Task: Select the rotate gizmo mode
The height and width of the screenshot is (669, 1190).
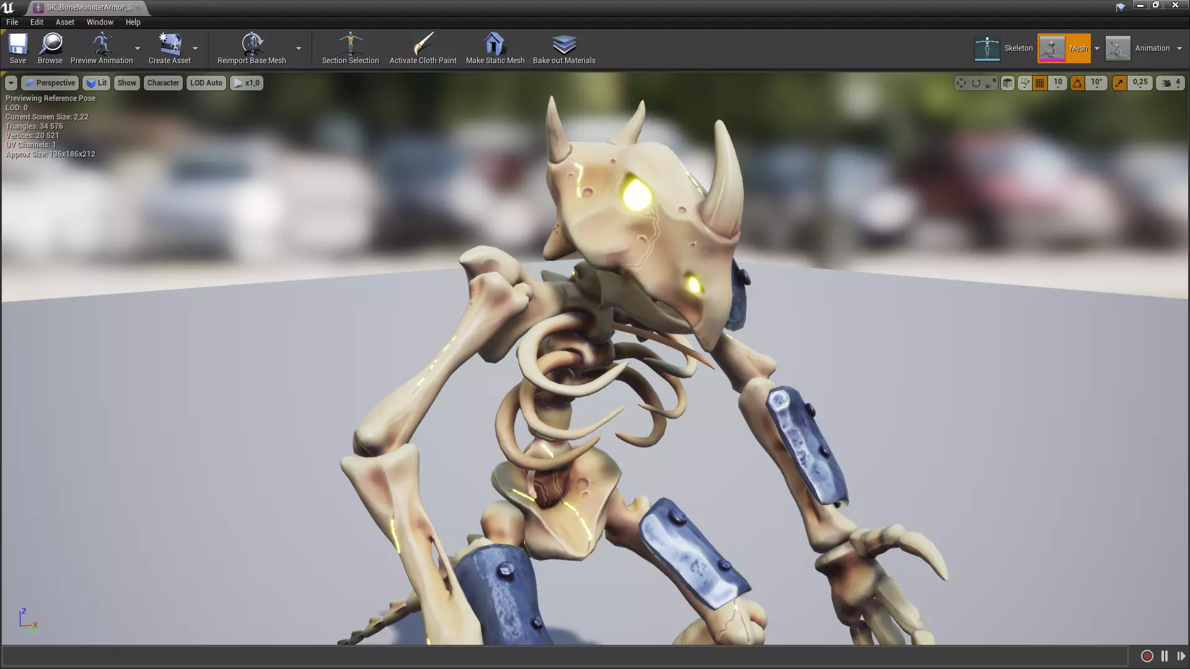Action: pos(976,83)
